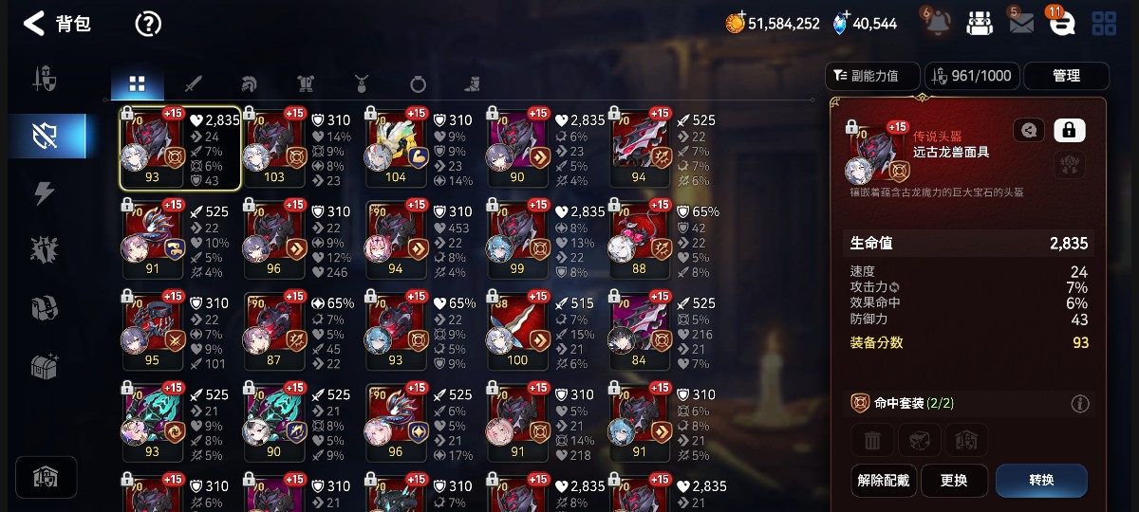Select the treasure chest sidebar category

(x=45, y=366)
